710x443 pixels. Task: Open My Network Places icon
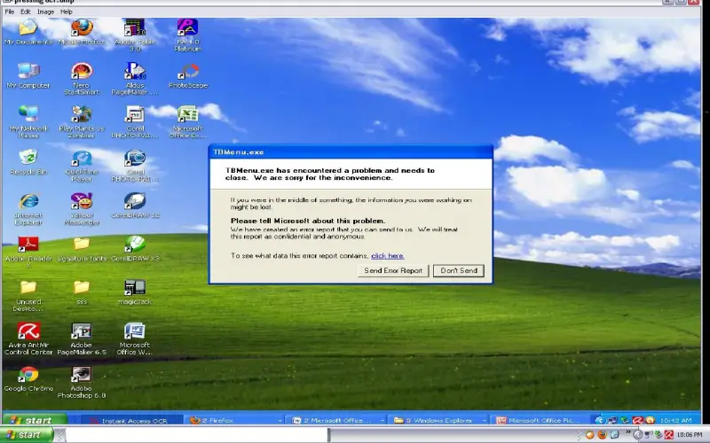(x=28, y=122)
